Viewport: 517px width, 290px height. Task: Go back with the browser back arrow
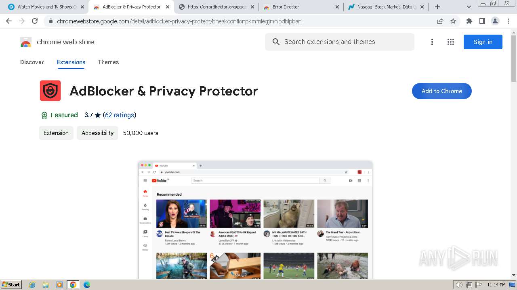(x=9, y=21)
